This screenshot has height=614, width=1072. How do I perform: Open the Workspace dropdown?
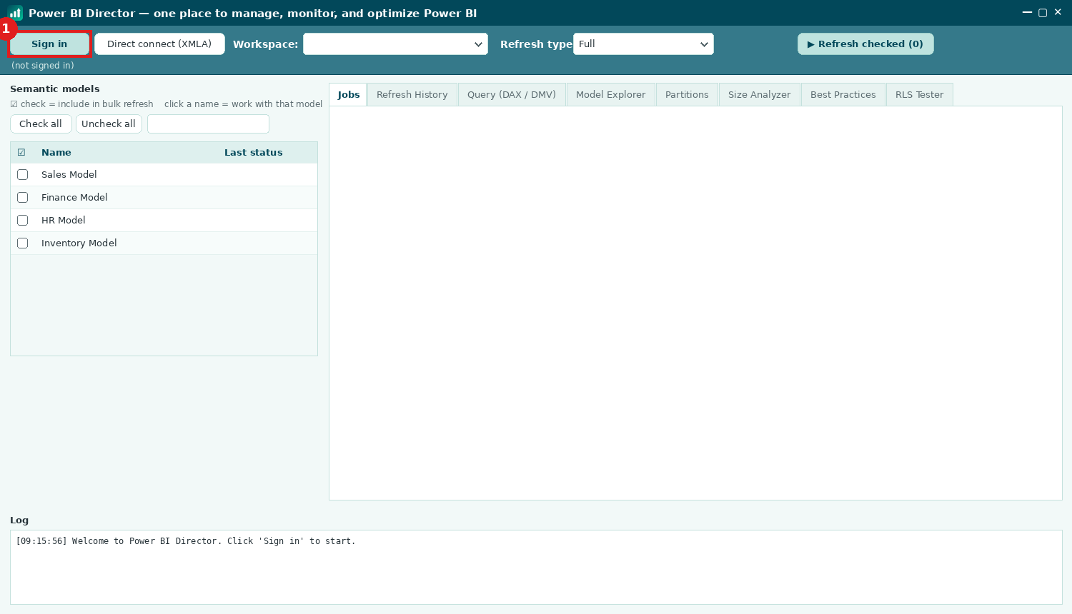tap(395, 44)
